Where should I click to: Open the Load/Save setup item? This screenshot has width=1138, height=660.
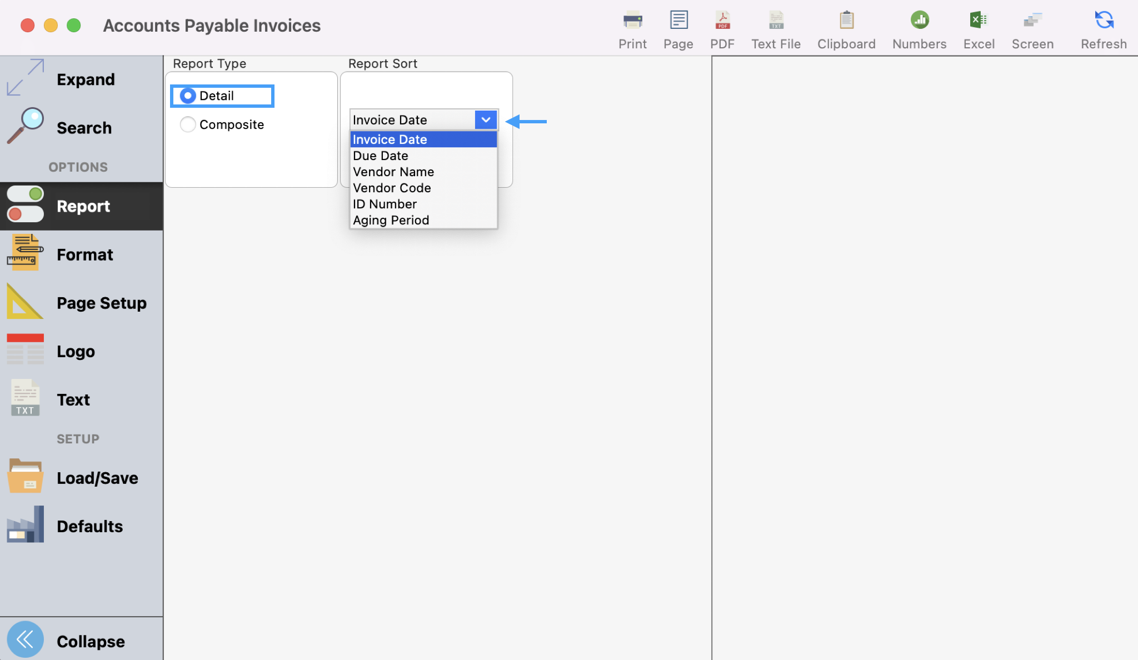pos(81,478)
